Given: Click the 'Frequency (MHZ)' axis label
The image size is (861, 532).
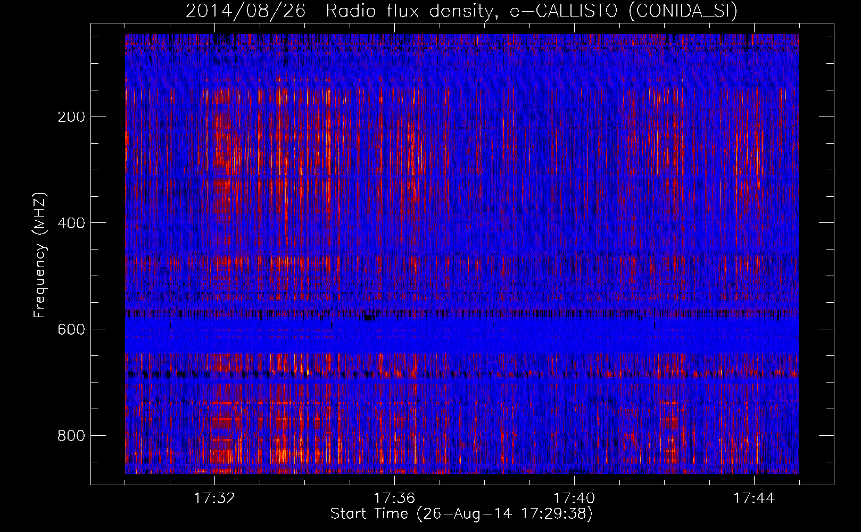Looking at the screenshot, I should (x=40, y=255).
